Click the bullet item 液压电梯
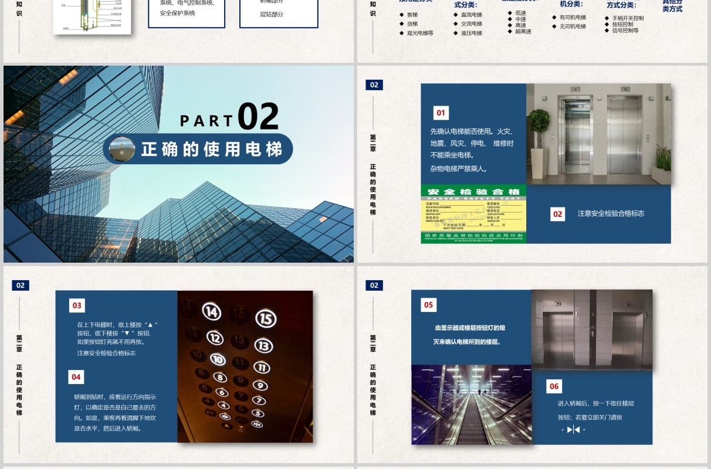 pyautogui.click(x=471, y=33)
